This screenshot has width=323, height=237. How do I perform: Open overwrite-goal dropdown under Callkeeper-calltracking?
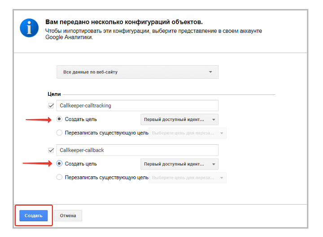coord(187,133)
